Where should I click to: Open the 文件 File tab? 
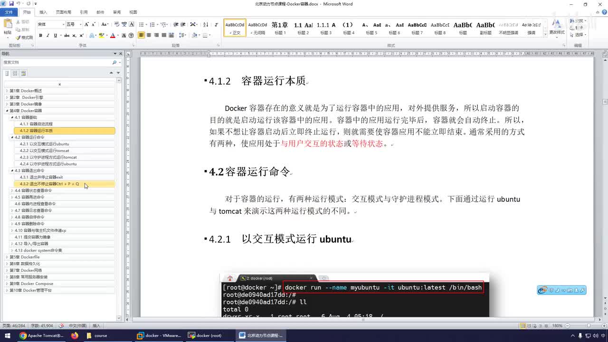(9, 12)
